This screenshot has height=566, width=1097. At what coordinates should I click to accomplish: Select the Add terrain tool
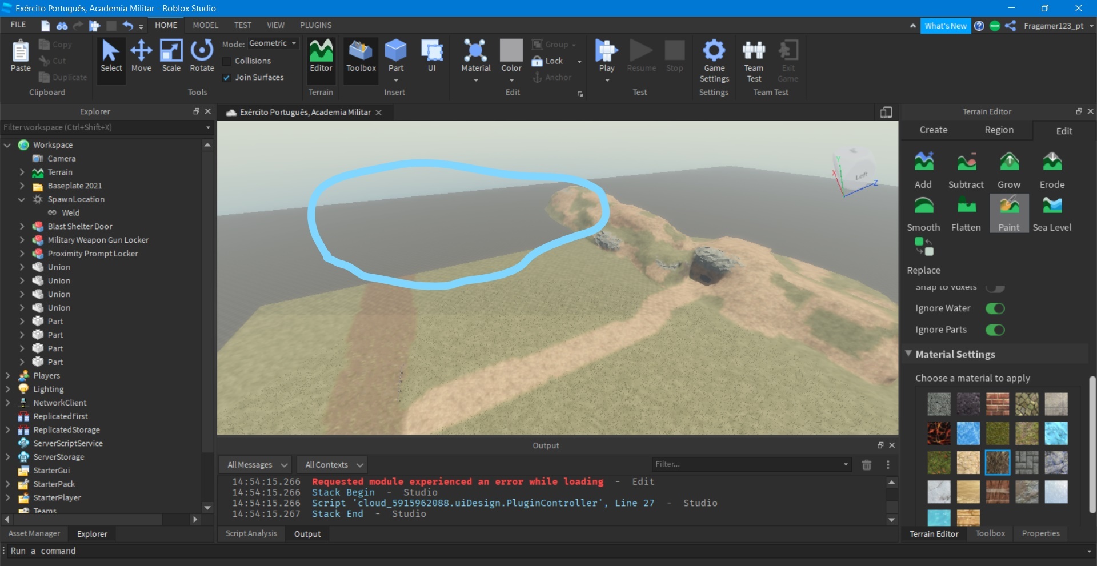(x=923, y=170)
